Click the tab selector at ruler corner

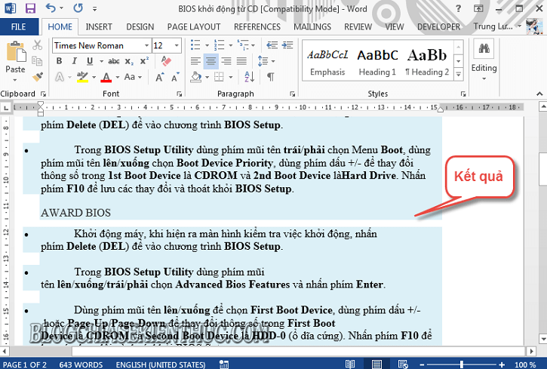point(6,108)
